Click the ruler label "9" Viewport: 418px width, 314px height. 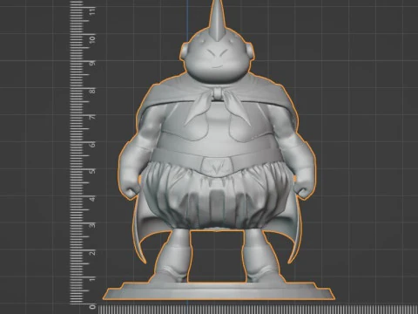pos(92,64)
